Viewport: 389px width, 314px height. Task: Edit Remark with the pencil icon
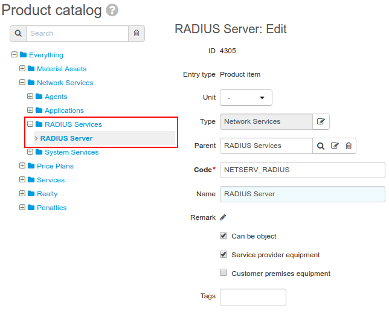223,217
